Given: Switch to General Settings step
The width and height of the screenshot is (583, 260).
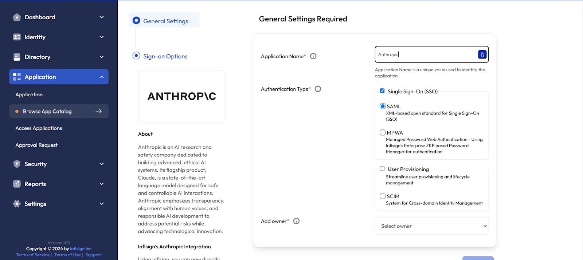Looking at the screenshot, I should pyautogui.click(x=166, y=21).
